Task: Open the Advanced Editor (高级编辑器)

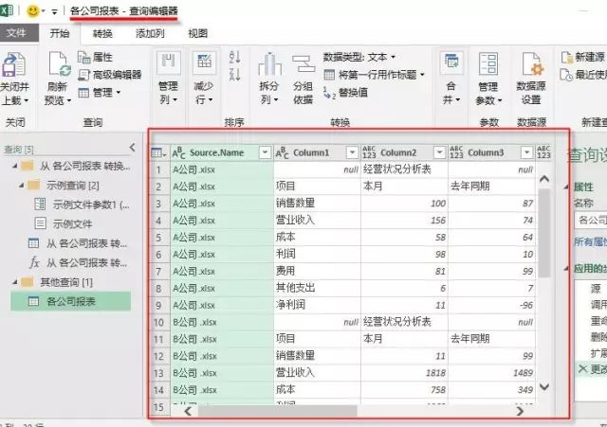Action: [x=110, y=75]
